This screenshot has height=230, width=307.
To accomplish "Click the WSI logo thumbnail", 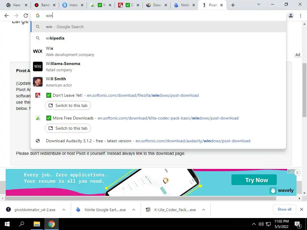I will tap(37, 66).
